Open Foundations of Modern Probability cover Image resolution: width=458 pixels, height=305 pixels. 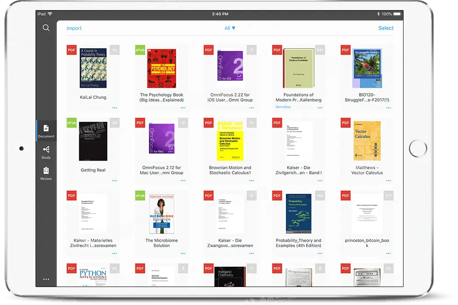pyautogui.click(x=299, y=68)
